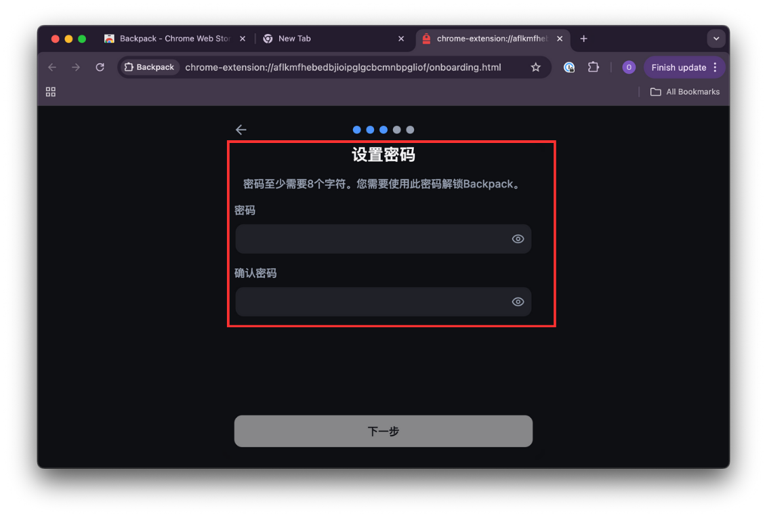Click the first progress dot
Image resolution: width=767 pixels, height=519 pixels.
click(x=356, y=129)
